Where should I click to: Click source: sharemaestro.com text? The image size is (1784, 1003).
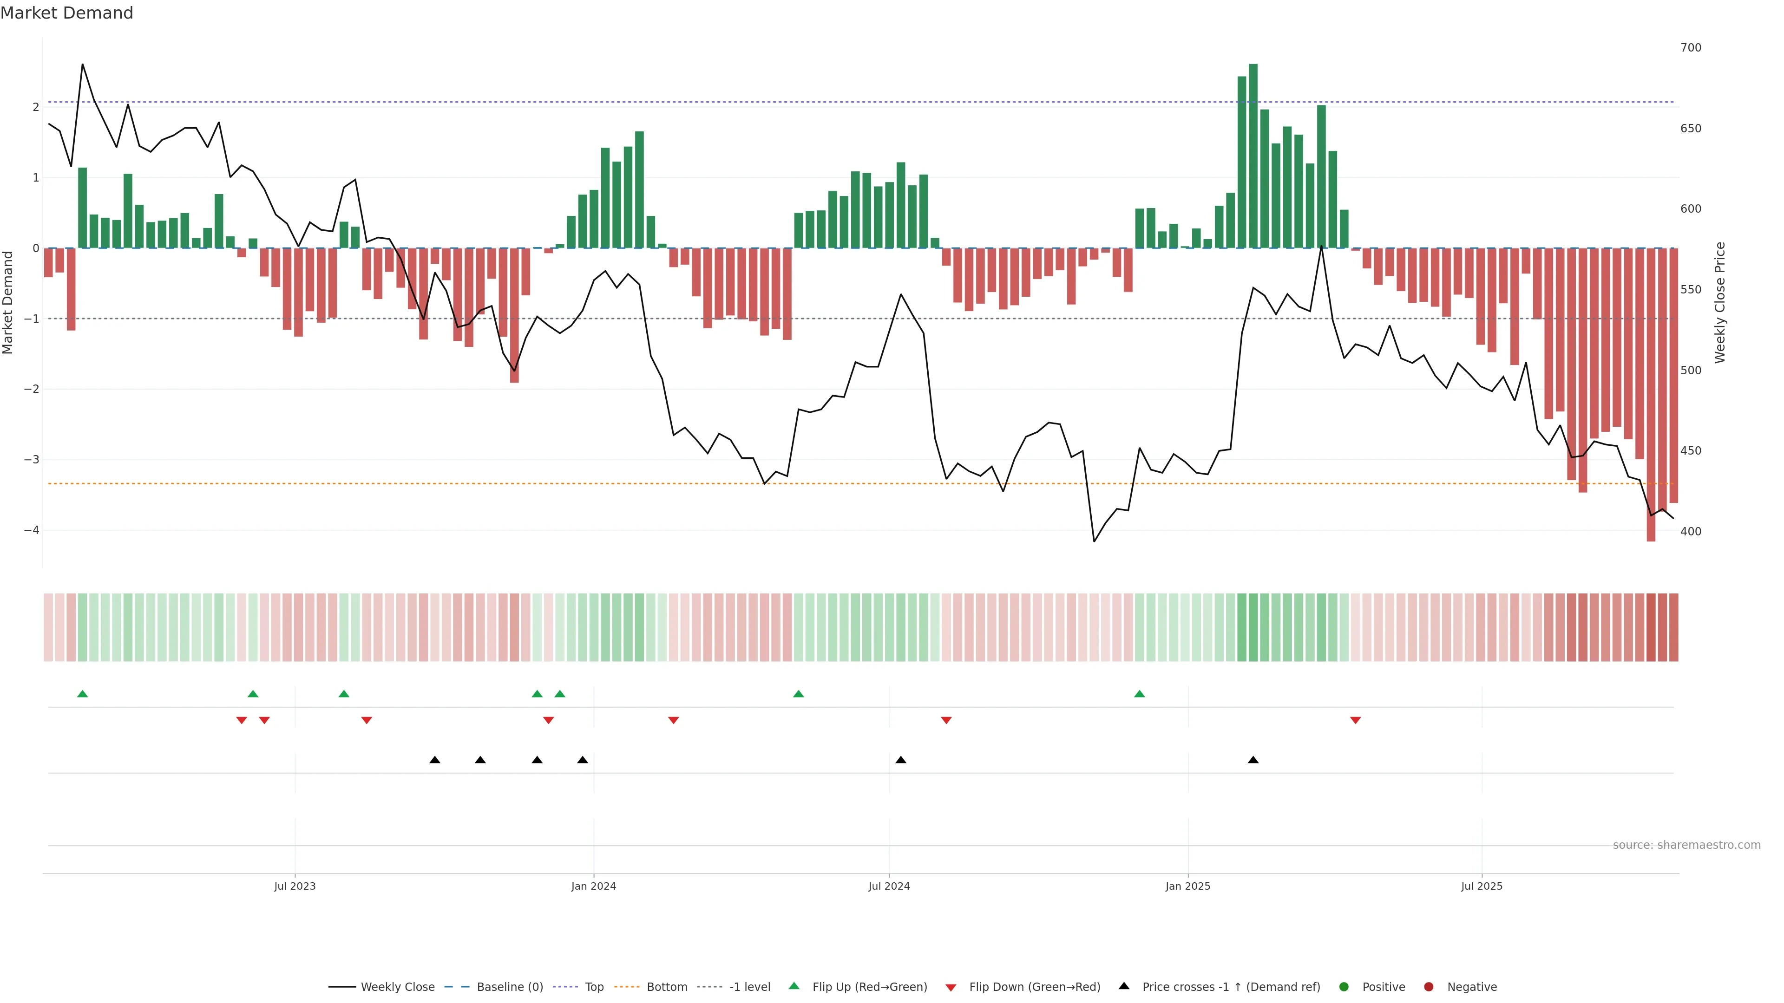coord(1686,845)
